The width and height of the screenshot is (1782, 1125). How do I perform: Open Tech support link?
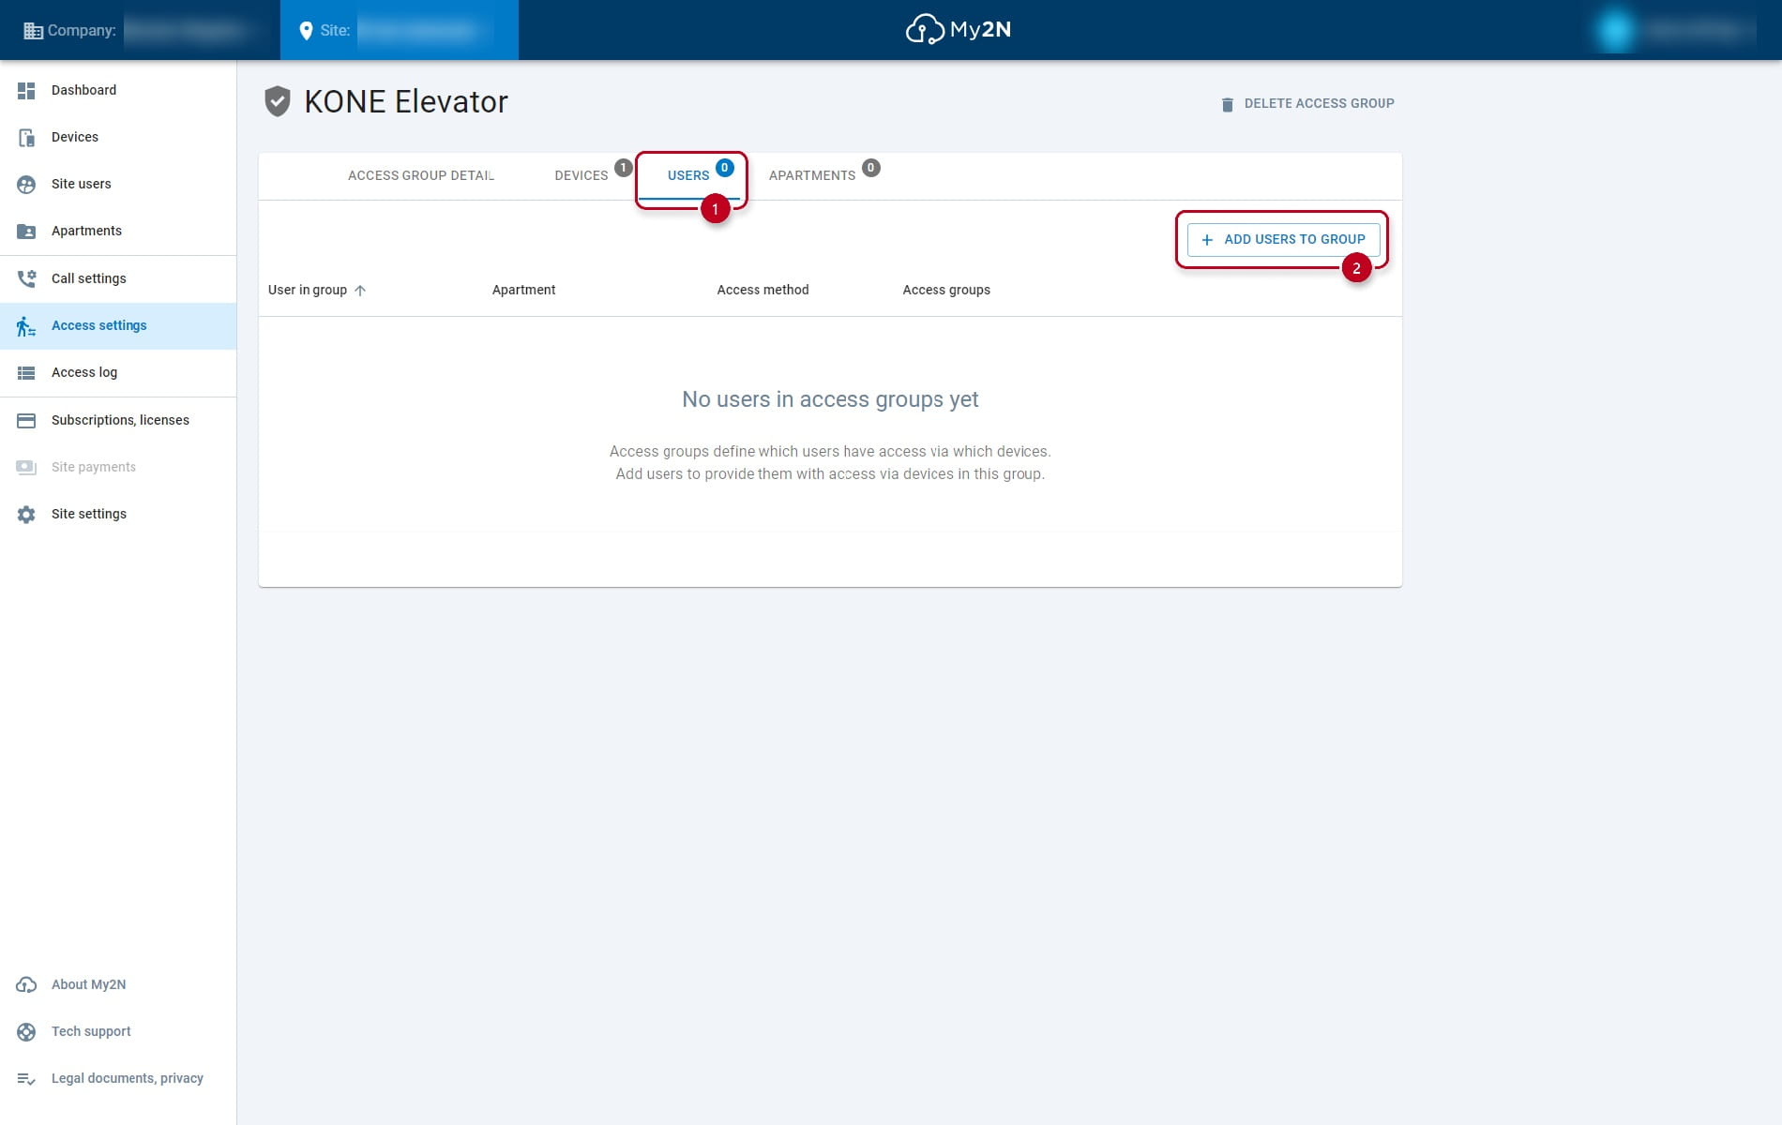pyautogui.click(x=118, y=1031)
